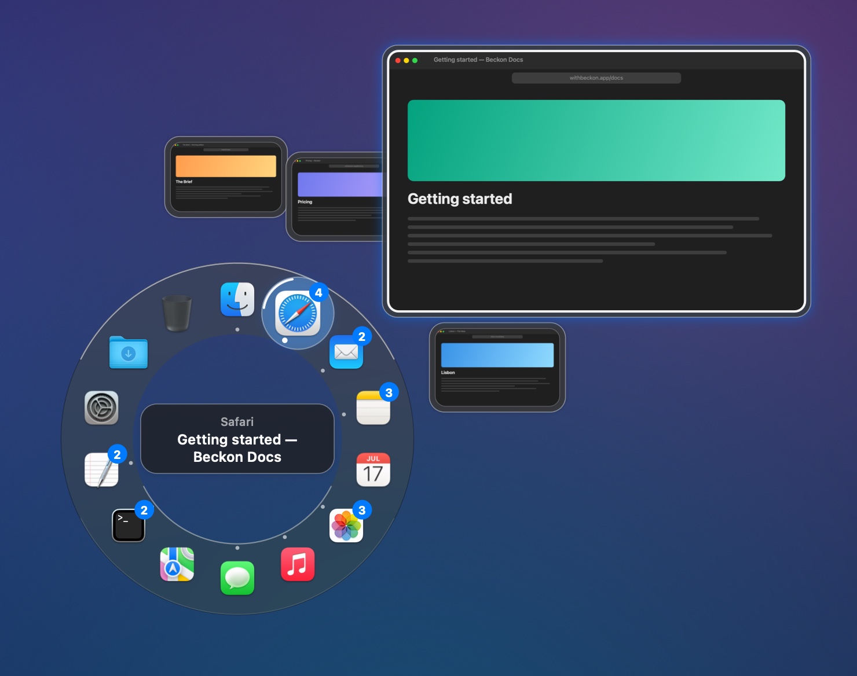Click the Trash icon in the ring
This screenshot has width=857, height=676.
[x=177, y=313]
